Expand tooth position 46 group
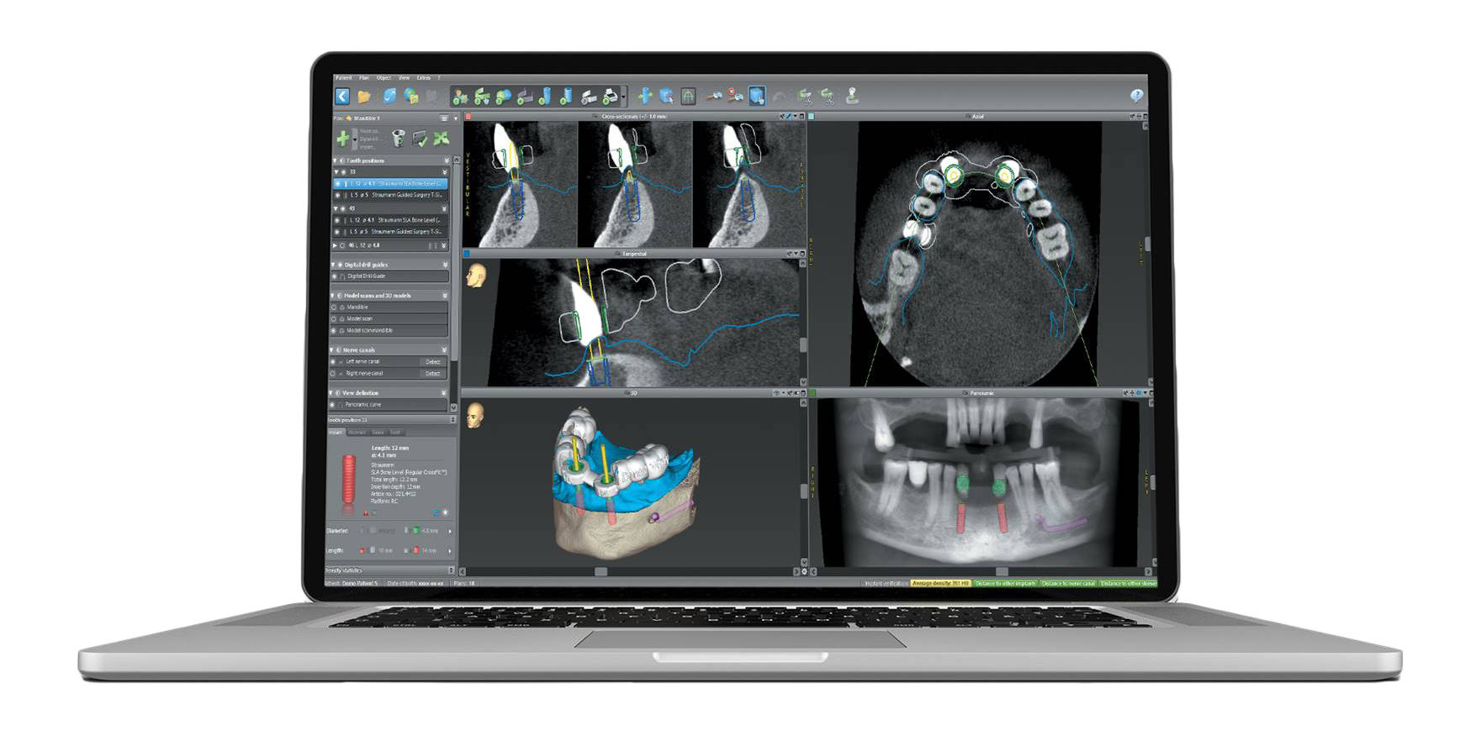 click(336, 245)
